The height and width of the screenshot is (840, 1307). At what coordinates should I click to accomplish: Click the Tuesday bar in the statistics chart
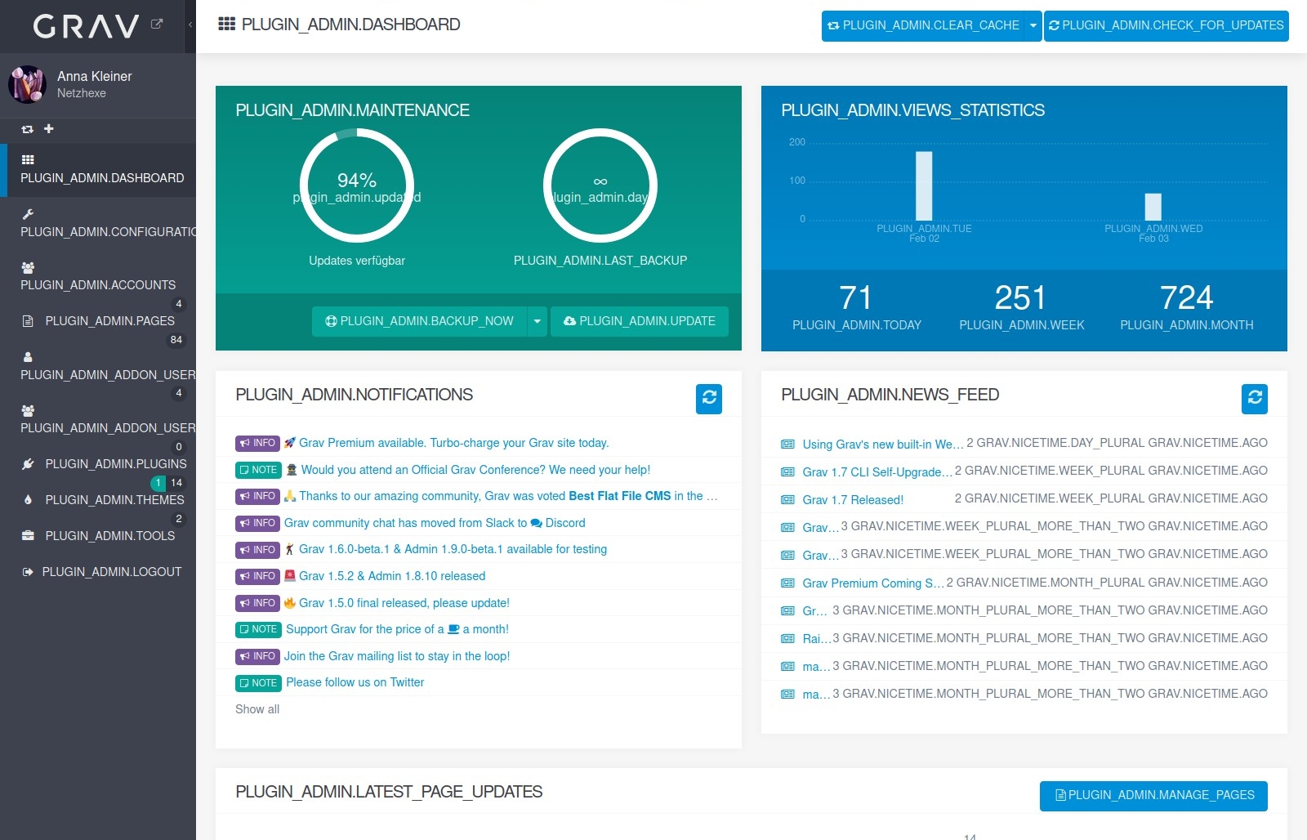923,184
